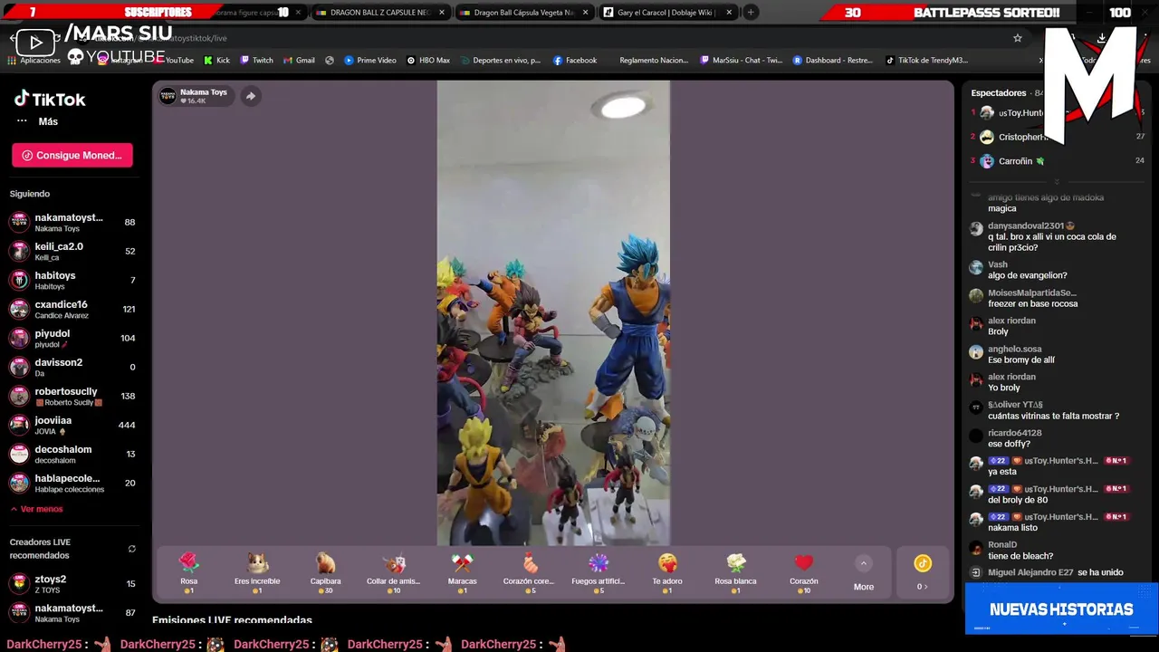Select MoisesMalpartidaSe... chat username
Screen dimensions: 1159x652
(x=1032, y=292)
